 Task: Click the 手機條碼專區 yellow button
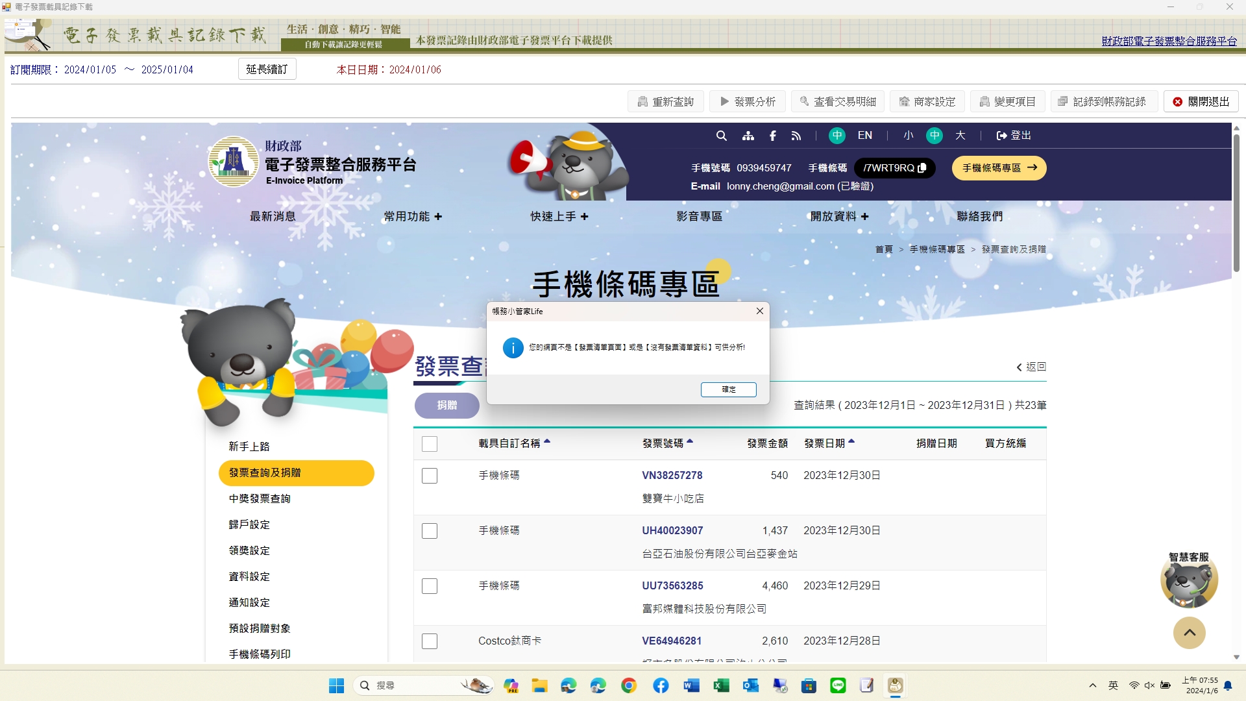click(999, 167)
